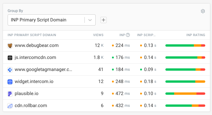Click the Google Tag Manager diamond icon
Screen dimensions: 212x115
pos(10,70)
